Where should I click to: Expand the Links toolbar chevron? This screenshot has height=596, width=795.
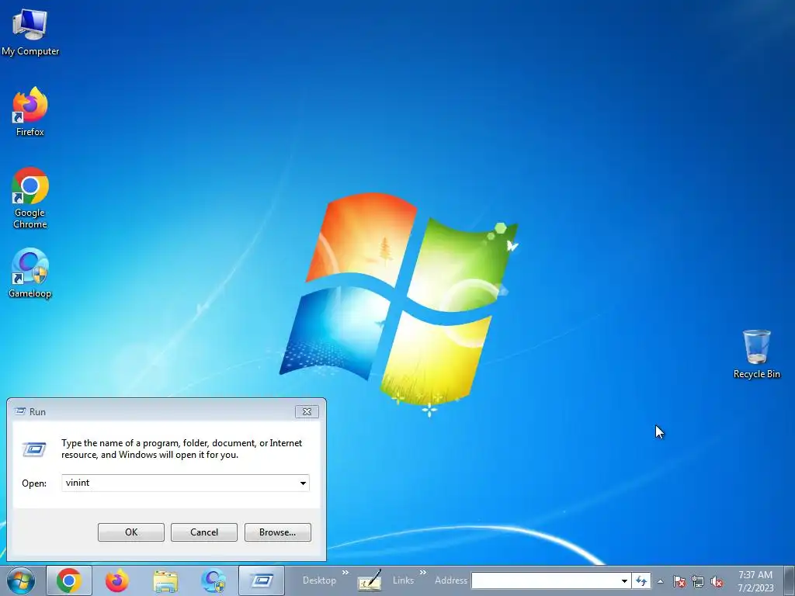pos(423,573)
